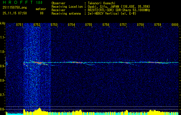
Task: Click the date stamp 25.11.15 07:50
Action: tap(15, 13)
